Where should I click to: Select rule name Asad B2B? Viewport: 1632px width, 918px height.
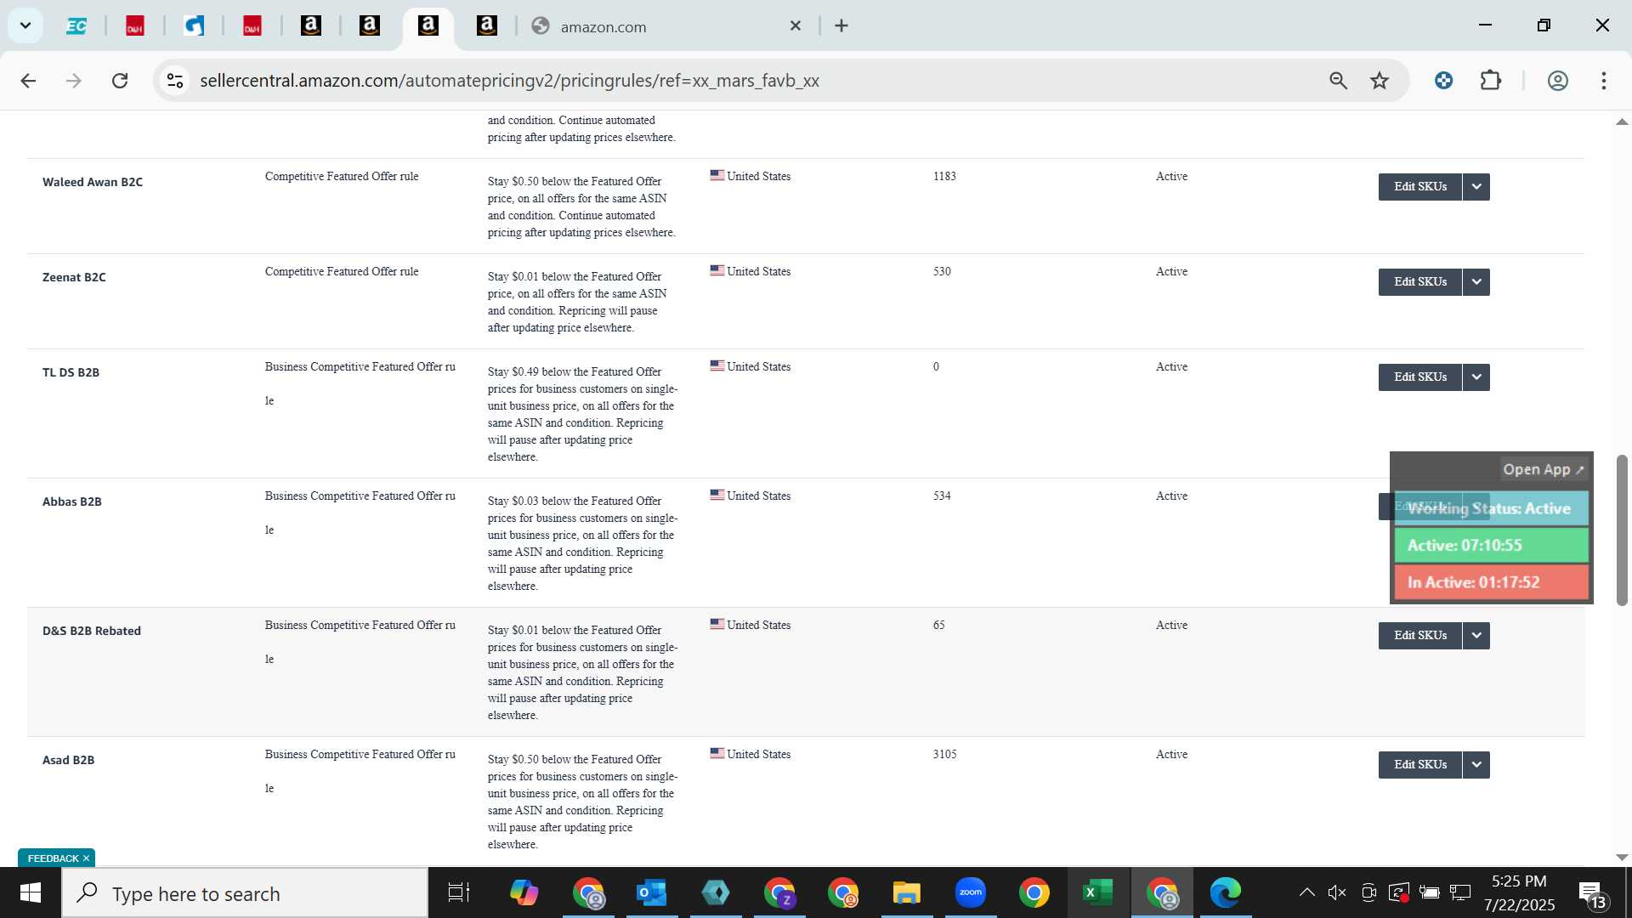coord(68,760)
